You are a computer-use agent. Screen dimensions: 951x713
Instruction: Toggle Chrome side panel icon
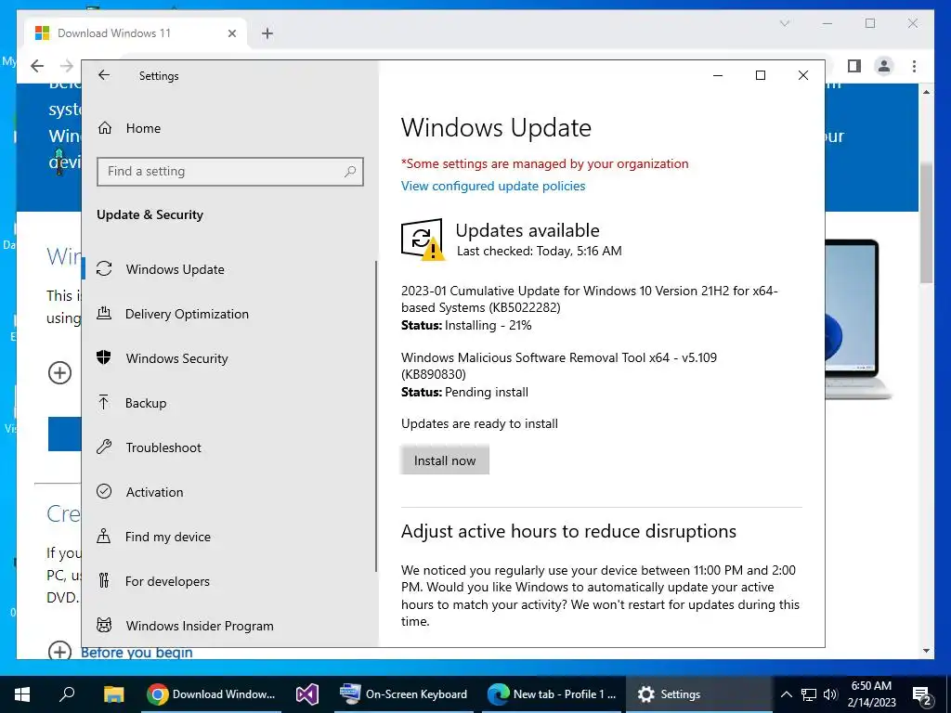coord(854,66)
